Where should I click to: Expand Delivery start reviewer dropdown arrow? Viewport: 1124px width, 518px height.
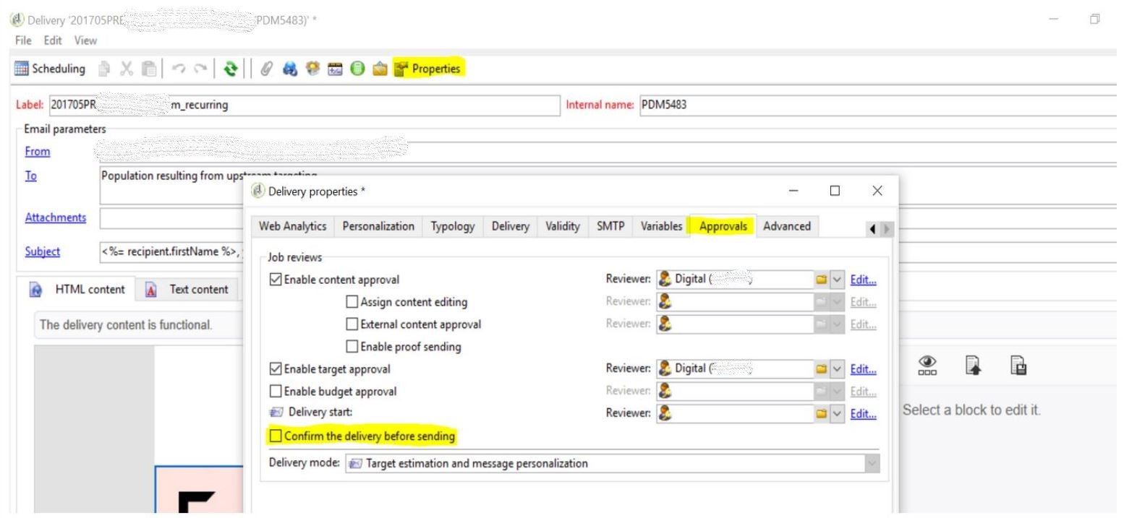pyautogui.click(x=836, y=414)
